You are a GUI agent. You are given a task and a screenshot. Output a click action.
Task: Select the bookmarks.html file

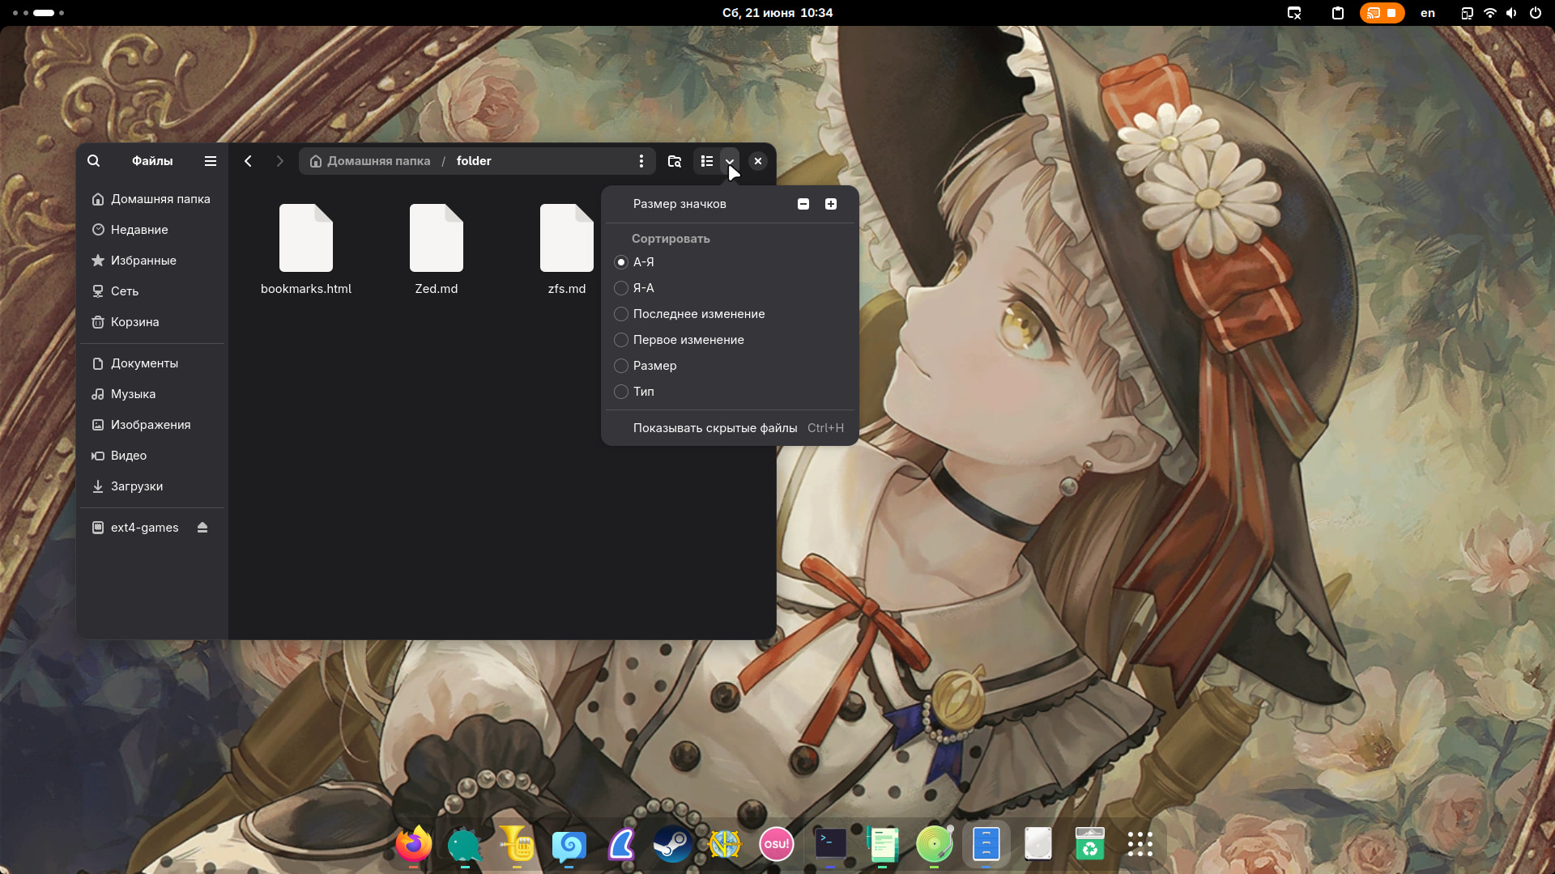tap(306, 249)
